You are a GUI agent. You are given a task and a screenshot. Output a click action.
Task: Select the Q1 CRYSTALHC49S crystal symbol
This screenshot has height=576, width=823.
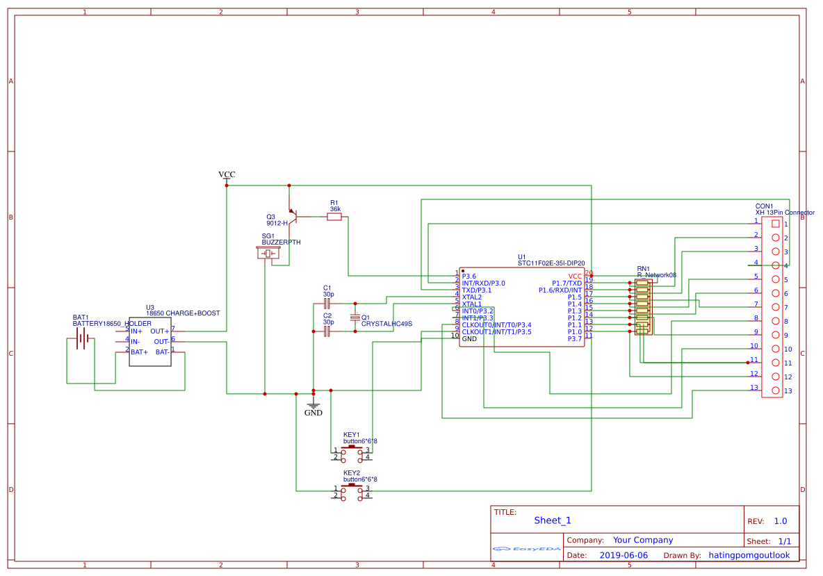(355, 317)
